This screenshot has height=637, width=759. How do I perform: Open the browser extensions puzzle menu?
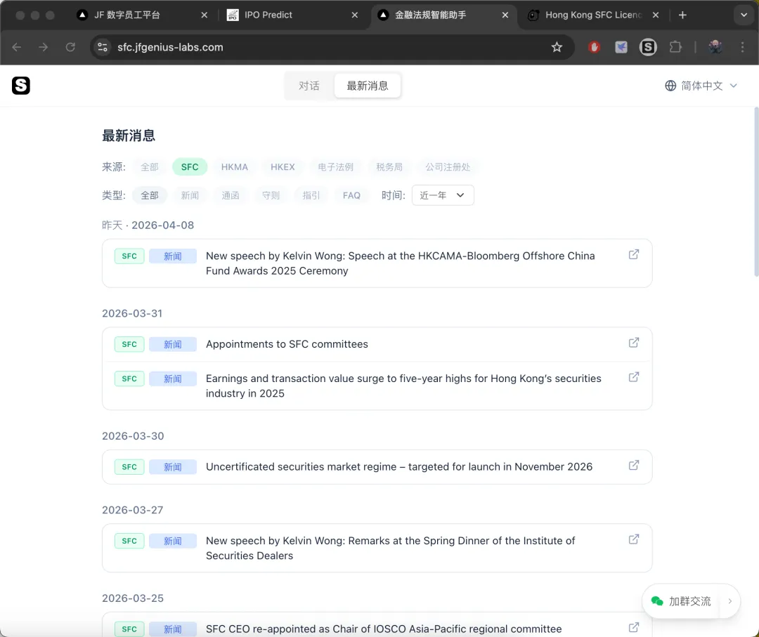pyautogui.click(x=675, y=47)
